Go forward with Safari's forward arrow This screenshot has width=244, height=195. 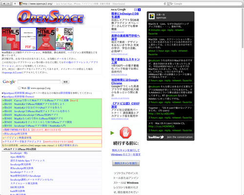(8, 3)
